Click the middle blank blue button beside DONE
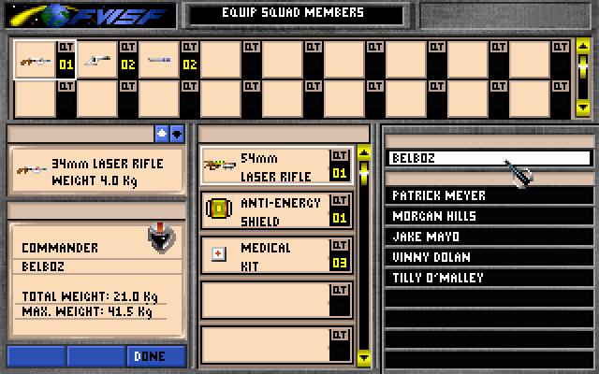Viewport: 599px width, 374px height. click(96, 356)
